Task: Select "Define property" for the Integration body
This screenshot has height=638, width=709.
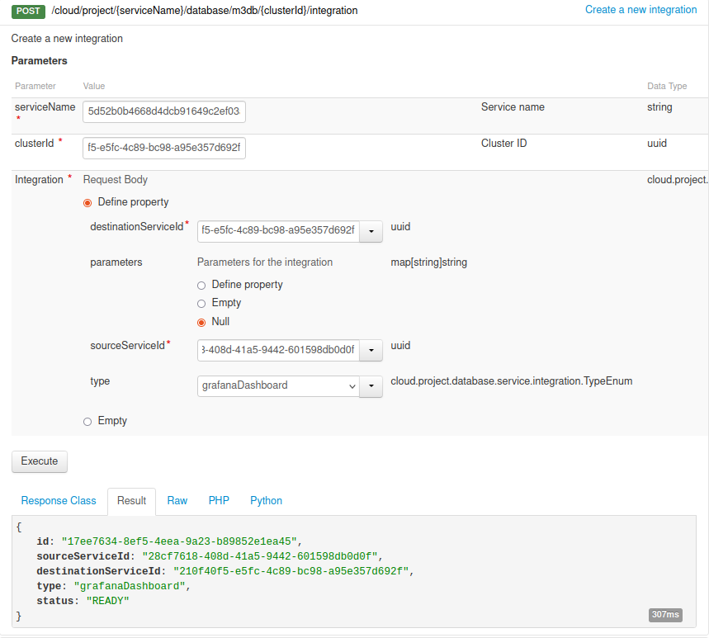Action: click(87, 202)
